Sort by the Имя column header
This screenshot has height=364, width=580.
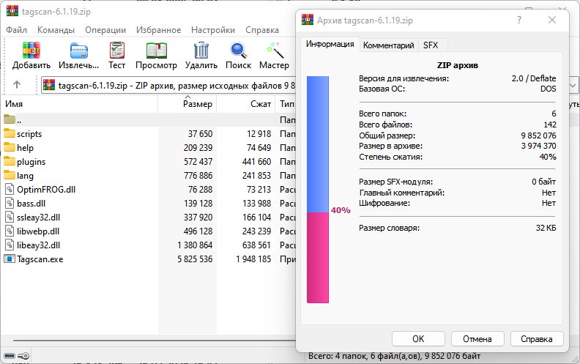79,103
